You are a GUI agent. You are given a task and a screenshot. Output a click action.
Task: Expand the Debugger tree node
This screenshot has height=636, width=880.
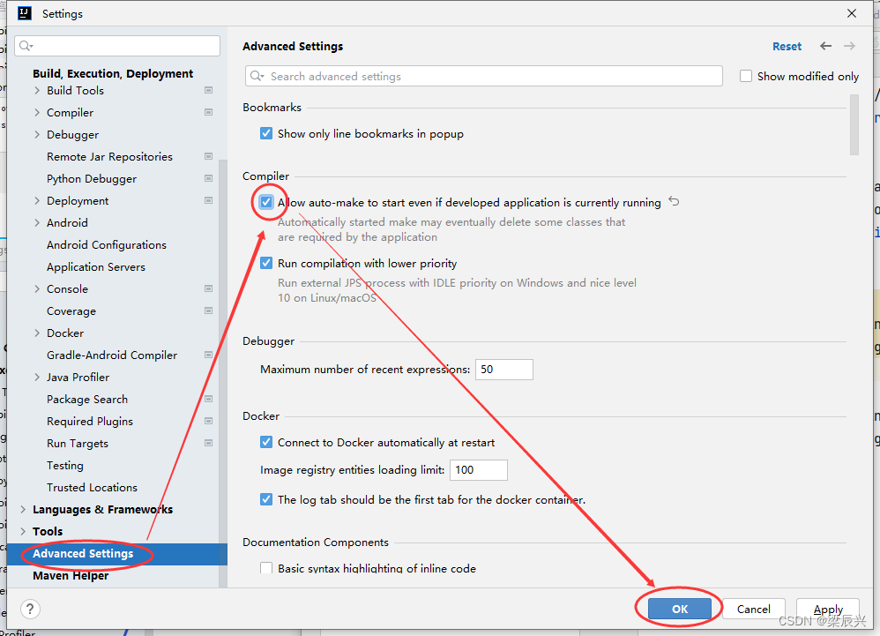(37, 135)
